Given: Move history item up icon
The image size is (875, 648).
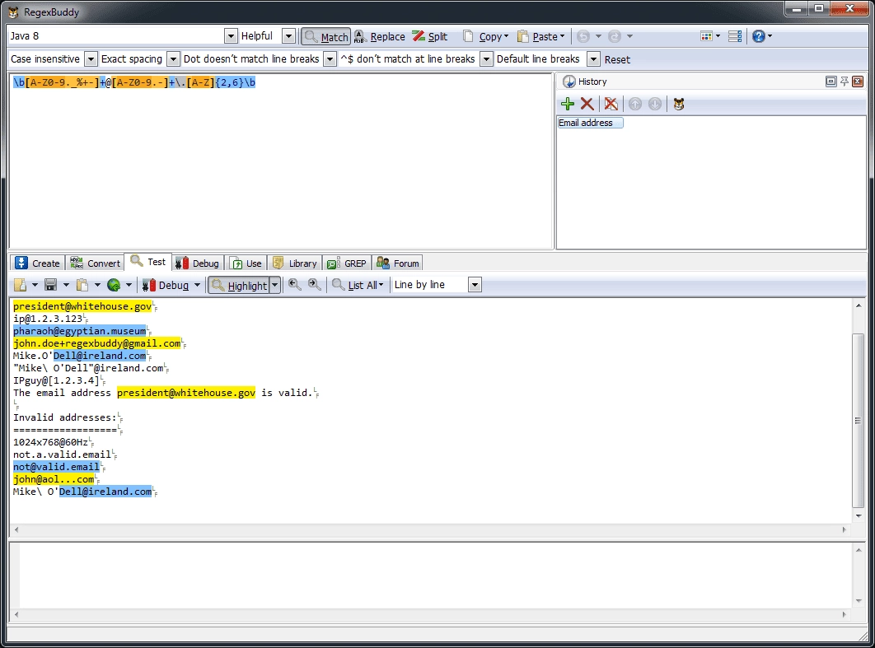Looking at the screenshot, I should tap(635, 104).
